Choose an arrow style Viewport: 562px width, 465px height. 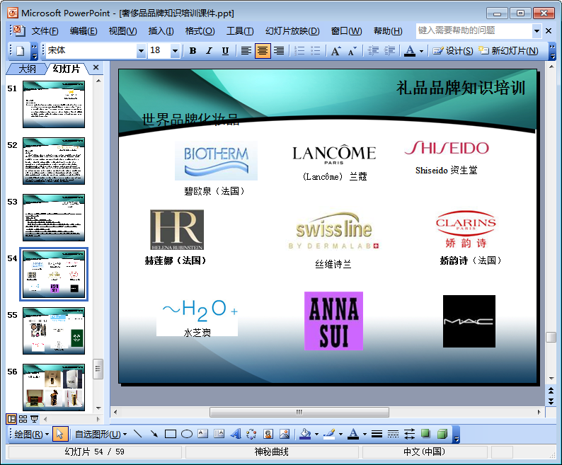click(x=409, y=434)
